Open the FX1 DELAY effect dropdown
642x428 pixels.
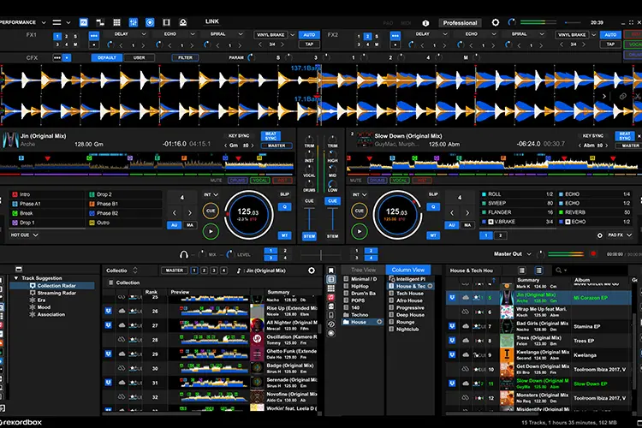(x=143, y=34)
